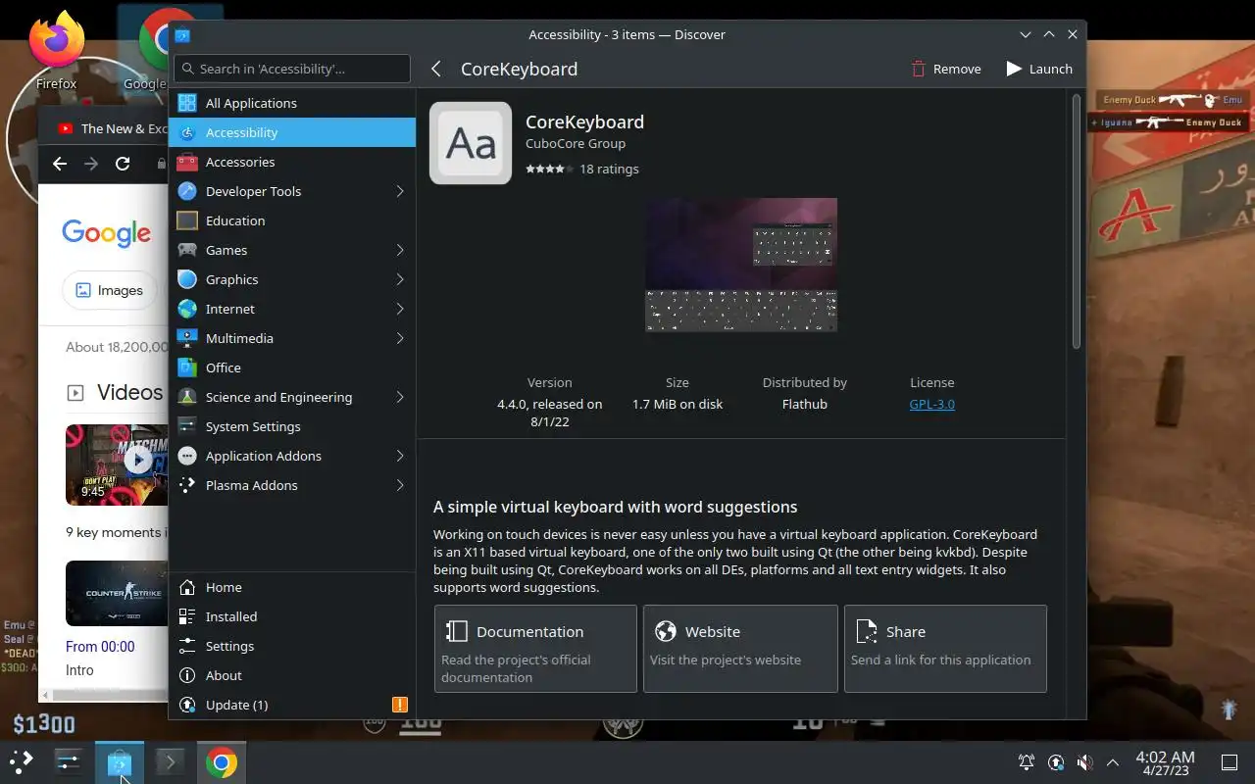
Task: Share a link for this application
Action: 945,649
